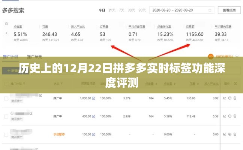The image size is (243, 150).
Task: Edit the 400.00 budget value
Action: 93,116
